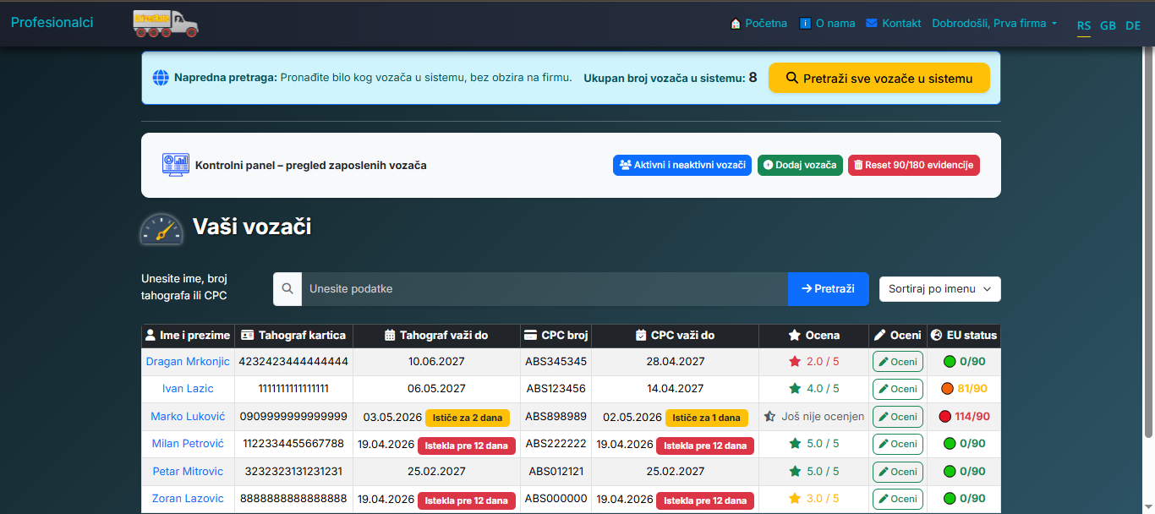Open the Kontakt page
1155x514 pixels.
(x=894, y=24)
